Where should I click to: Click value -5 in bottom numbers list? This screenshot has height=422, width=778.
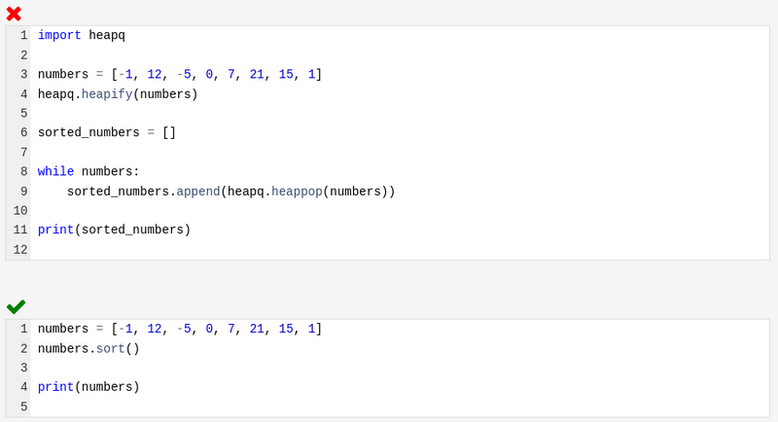184,329
